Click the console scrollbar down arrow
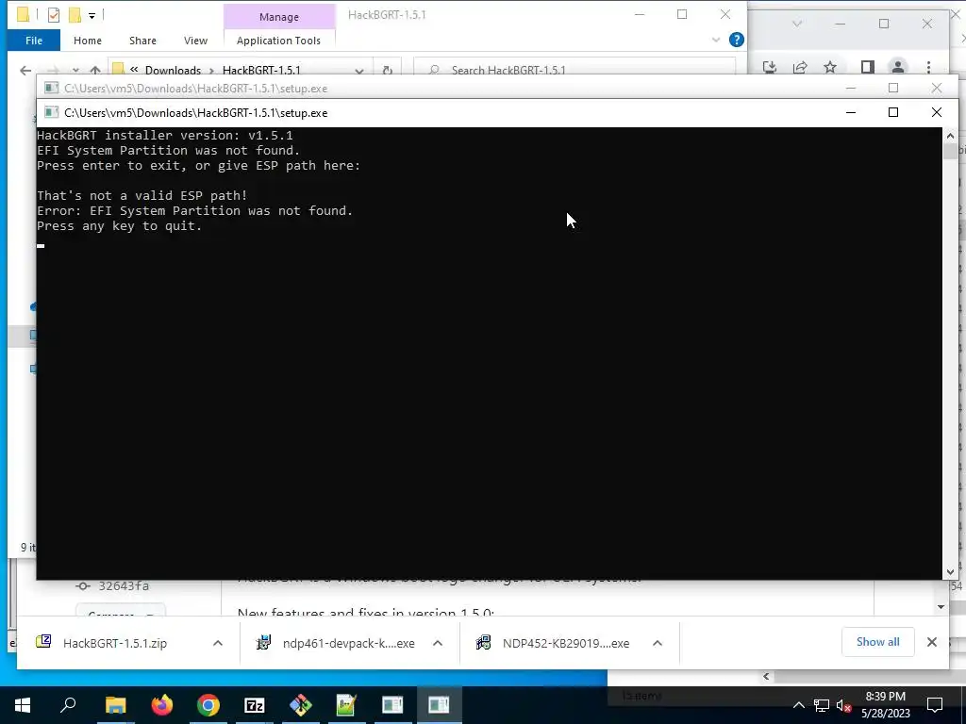The height and width of the screenshot is (724, 966). [950, 572]
